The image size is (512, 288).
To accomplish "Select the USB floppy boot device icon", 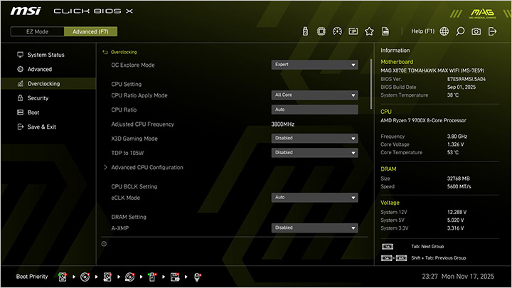I will (175, 277).
